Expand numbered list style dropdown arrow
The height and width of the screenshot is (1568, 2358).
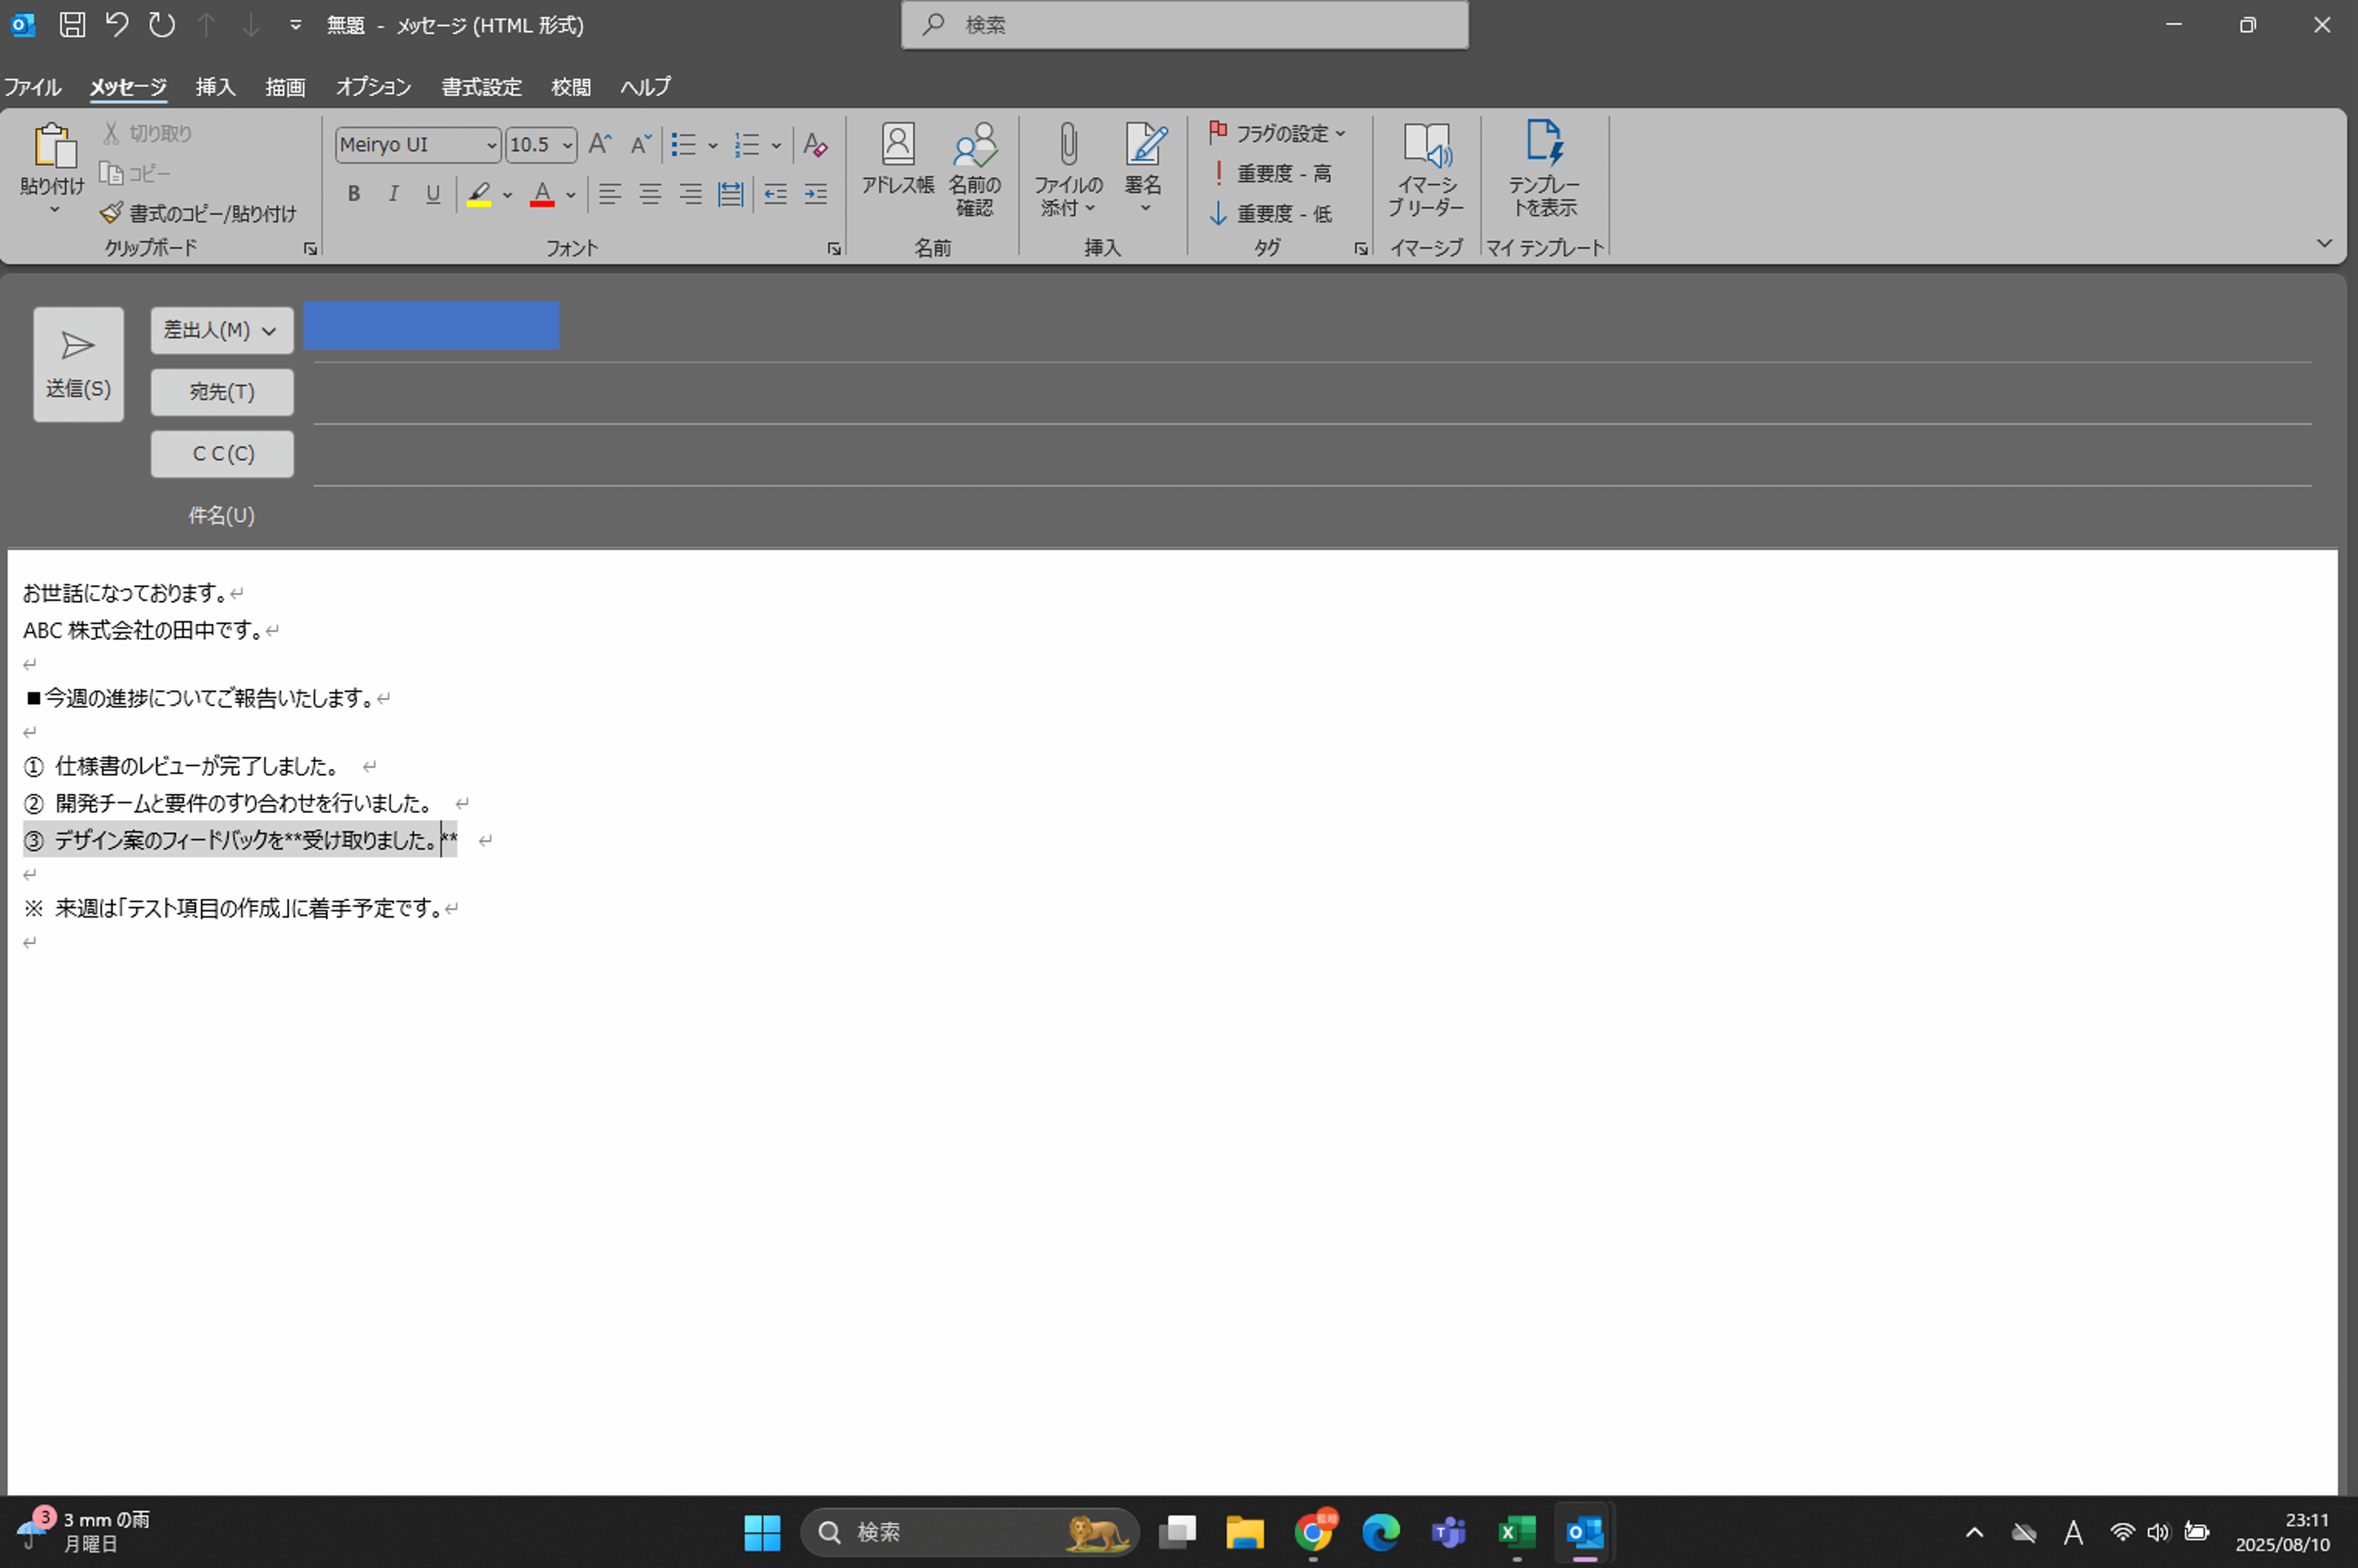click(x=776, y=146)
